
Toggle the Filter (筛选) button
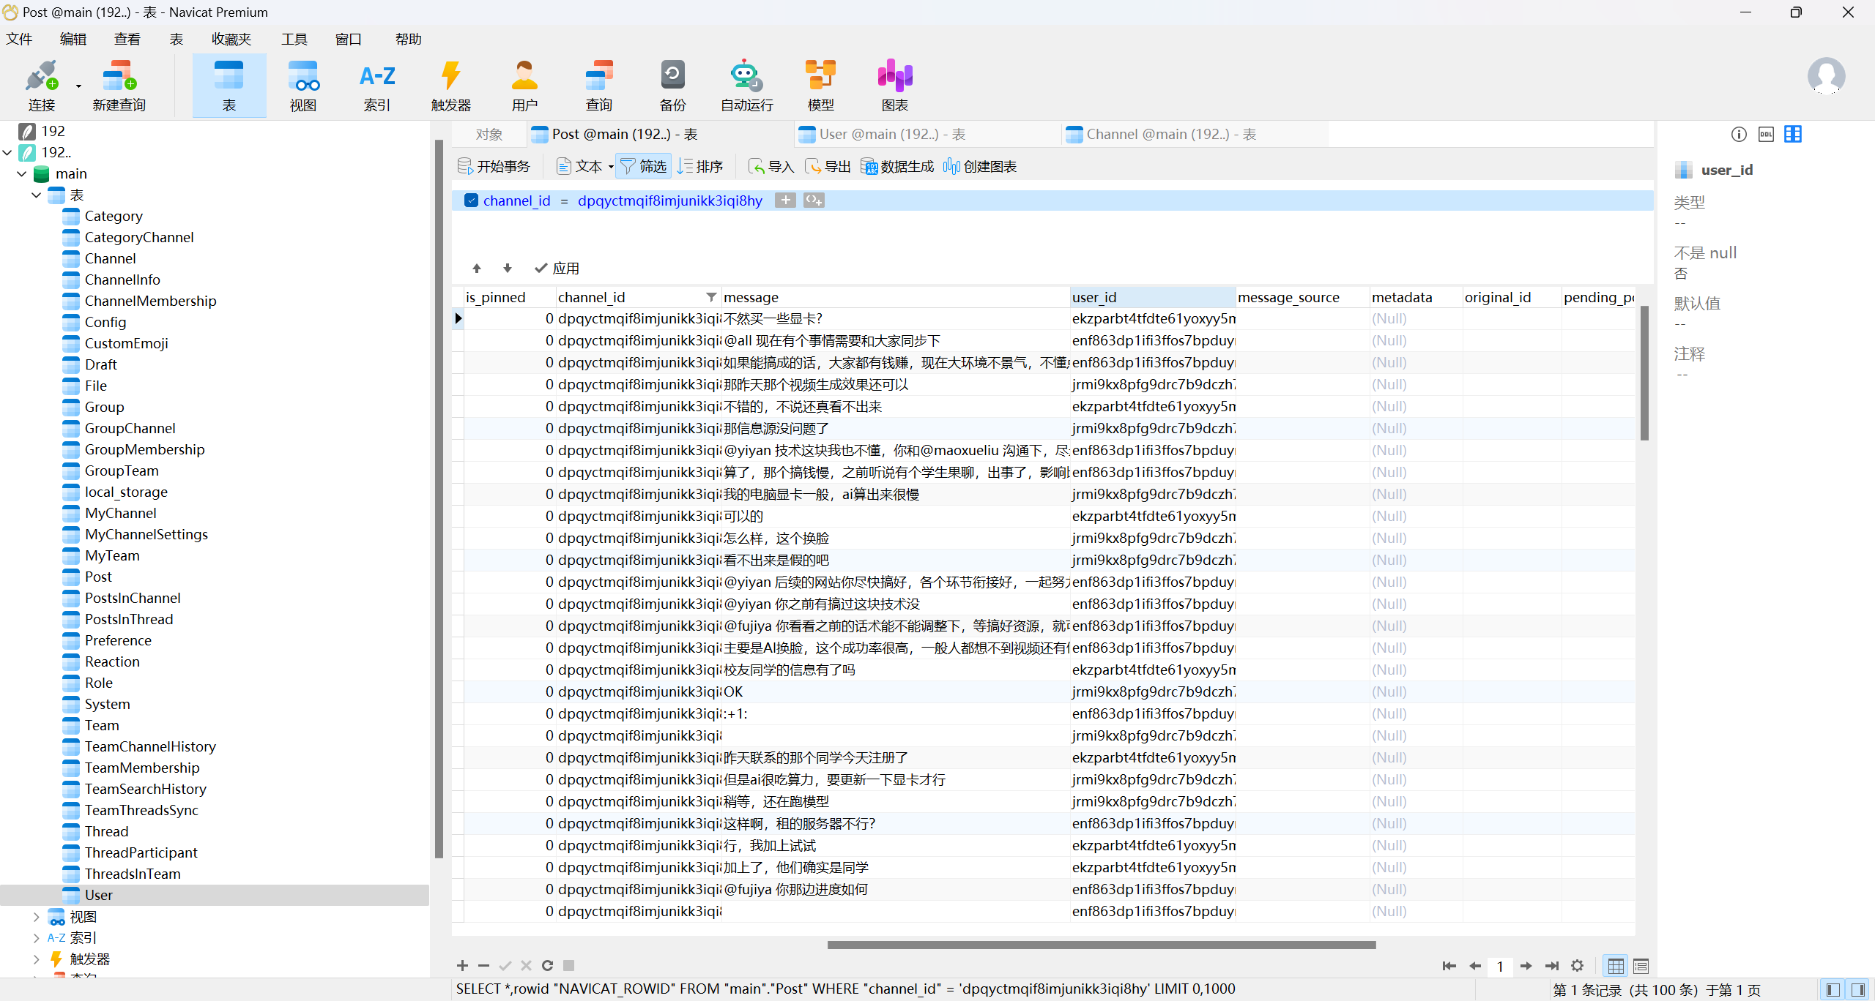[x=644, y=167]
